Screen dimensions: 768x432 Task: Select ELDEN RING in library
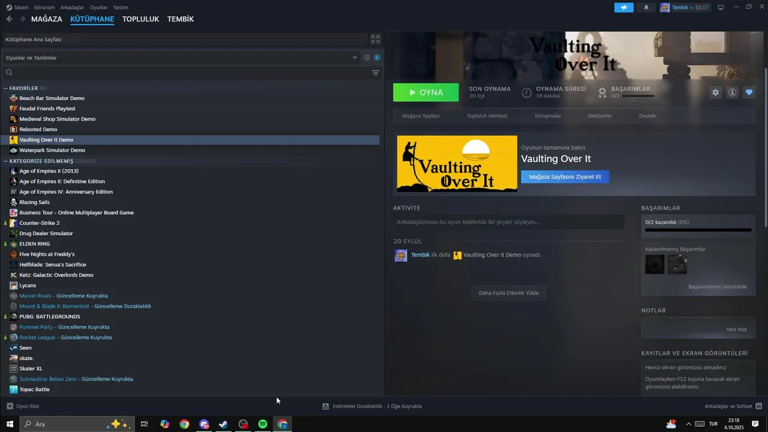pyautogui.click(x=34, y=244)
